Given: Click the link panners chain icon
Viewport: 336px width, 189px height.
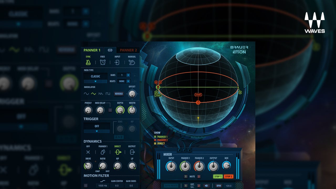Looking at the screenshot, I should click(x=110, y=50).
